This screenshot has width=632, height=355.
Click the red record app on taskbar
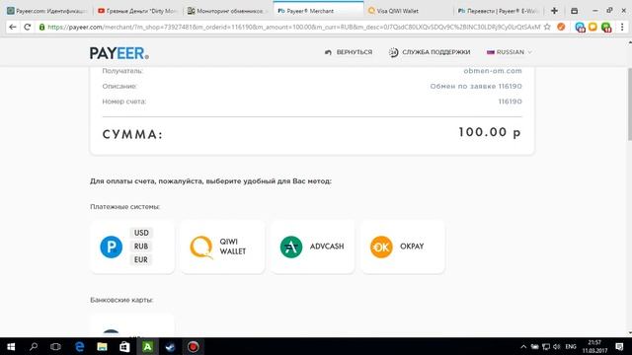pyautogui.click(x=193, y=346)
